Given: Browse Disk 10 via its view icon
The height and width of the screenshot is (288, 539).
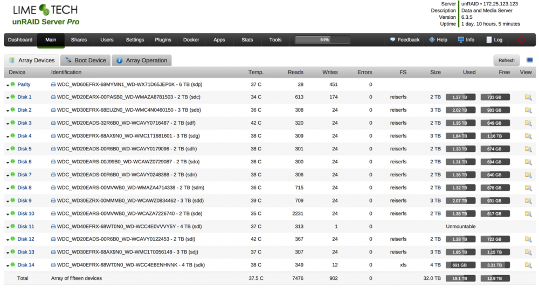Looking at the screenshot, I should 528,214.
